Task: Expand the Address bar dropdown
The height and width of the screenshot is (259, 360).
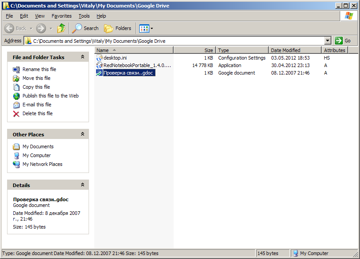Action: click(327, 41)
